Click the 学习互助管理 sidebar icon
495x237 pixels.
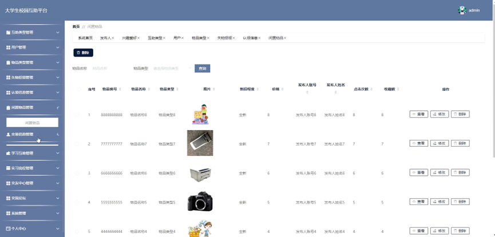click(8, 153)
